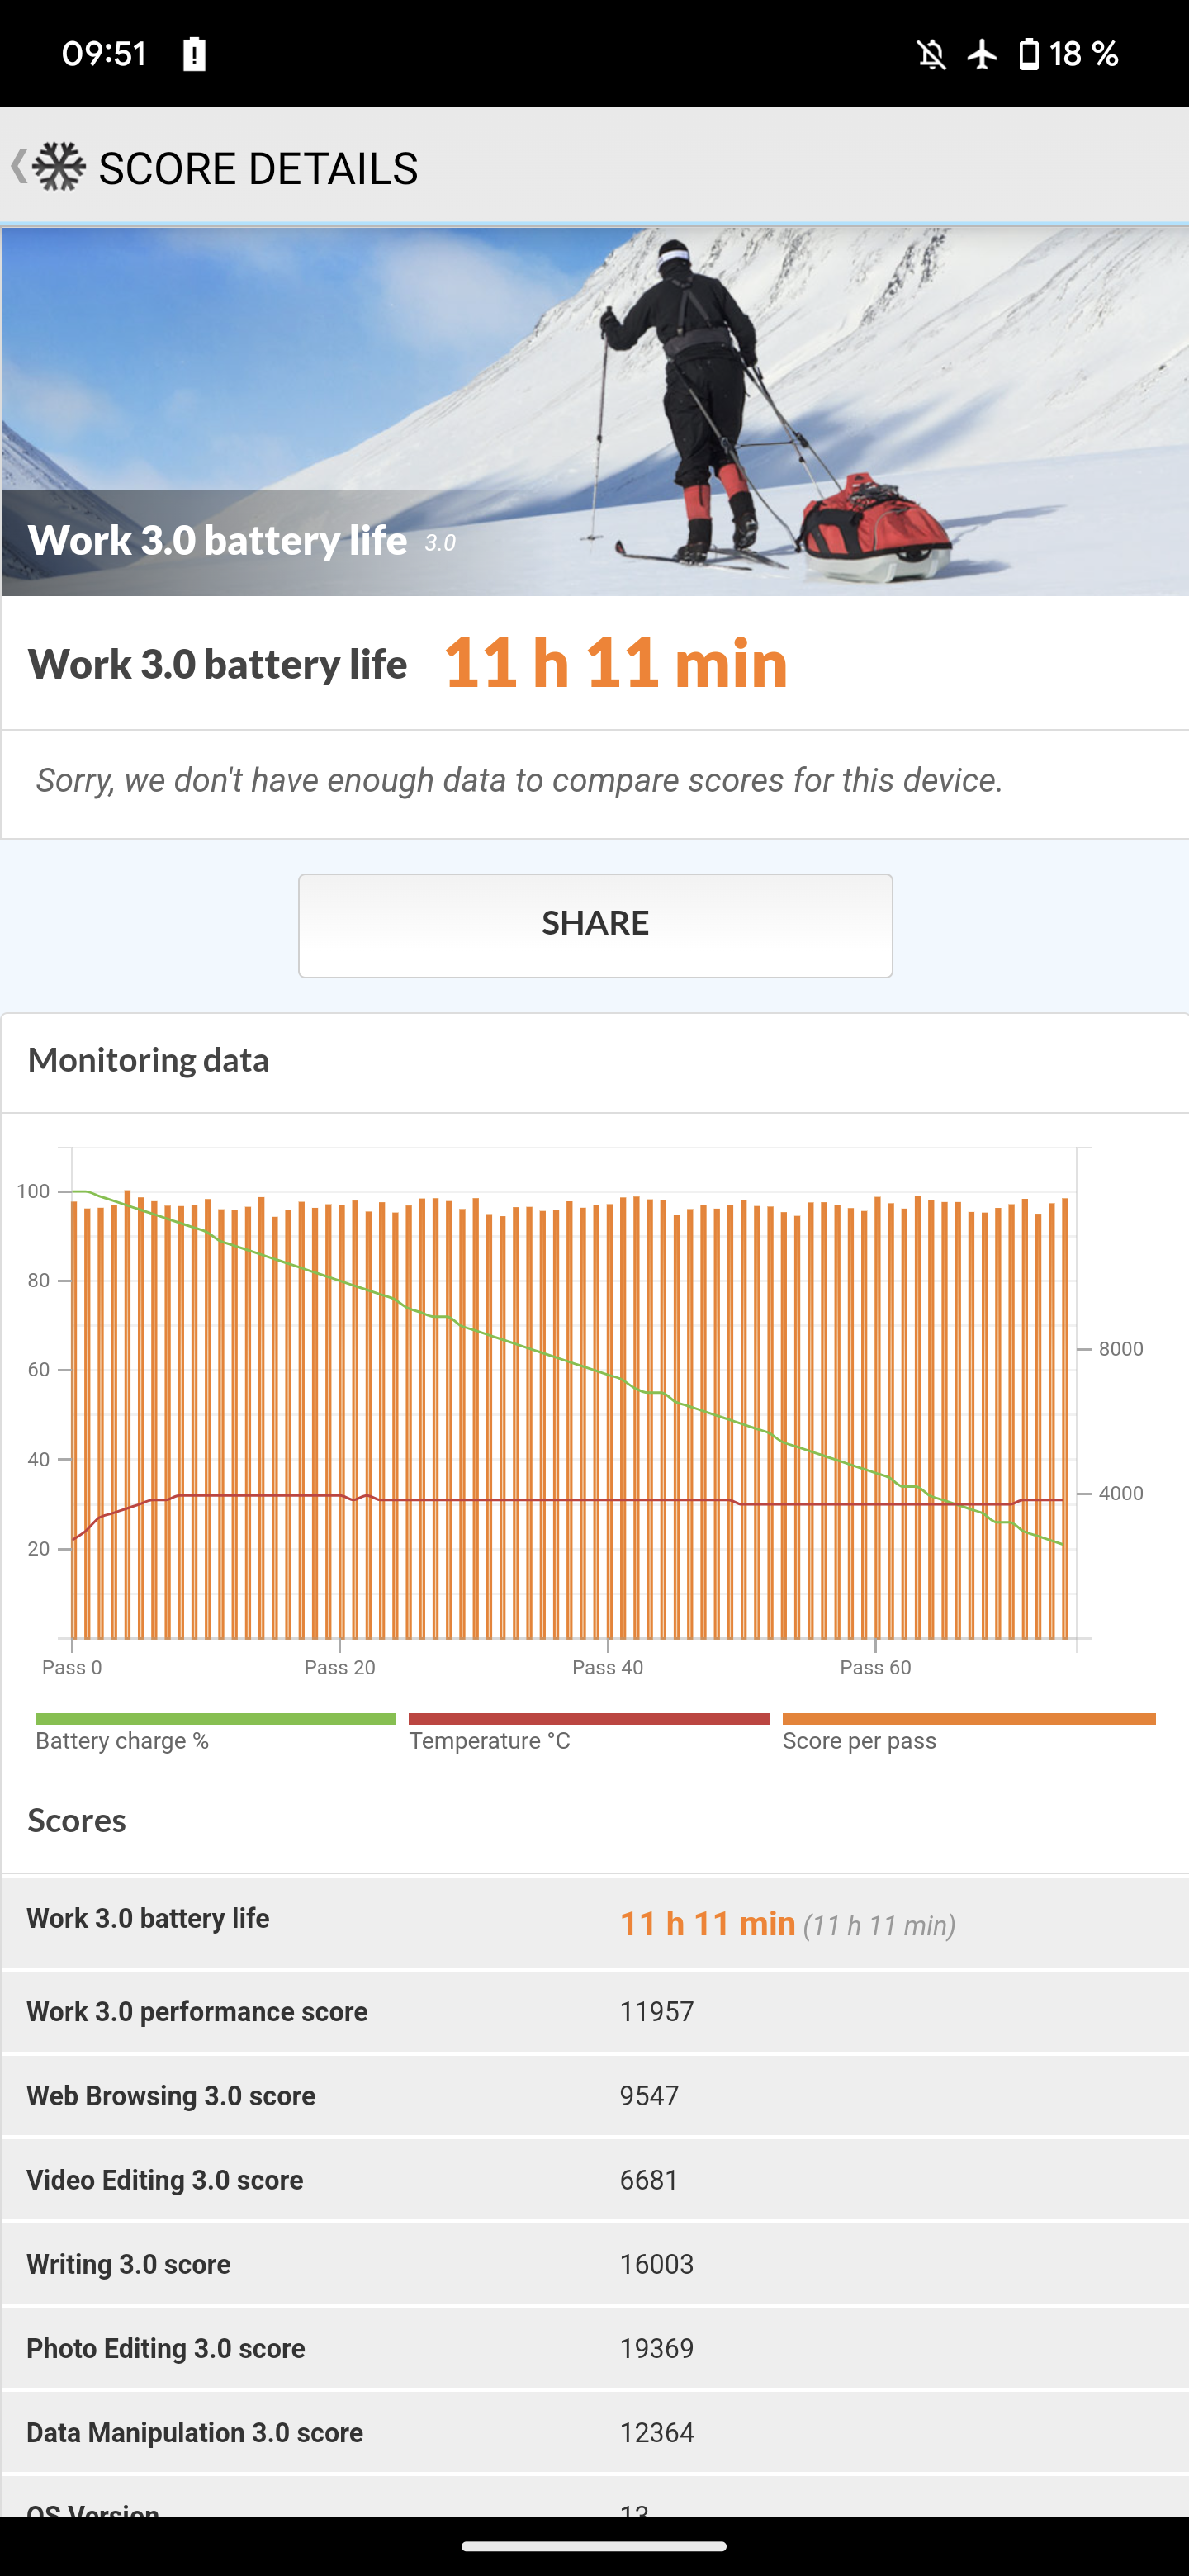Viewport: 1189px width, 2576px height.
Task: Select the Photo Editing 3.0 score row
Action: click(x=595, y=2347)
